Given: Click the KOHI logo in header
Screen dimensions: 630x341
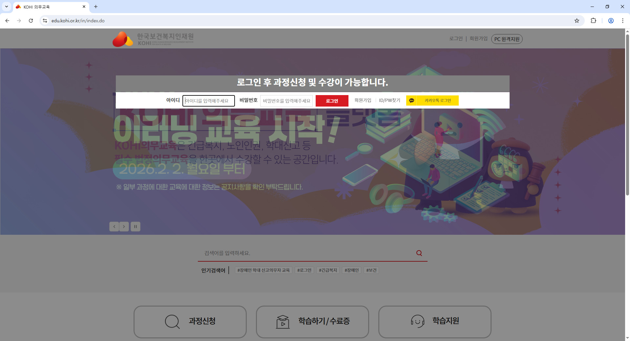Looking at the screenshot, I should click(x=153, y=39).
